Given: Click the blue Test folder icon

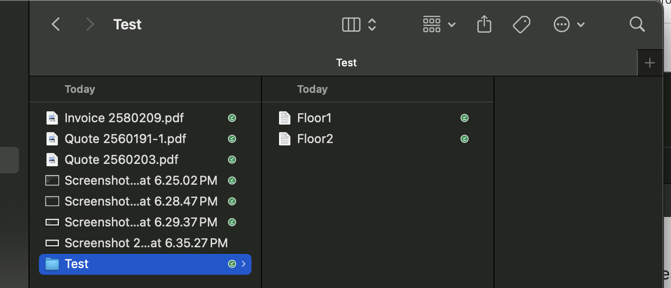Looking at the screenshot, I should pyautogui.click(x=52, y=264).
